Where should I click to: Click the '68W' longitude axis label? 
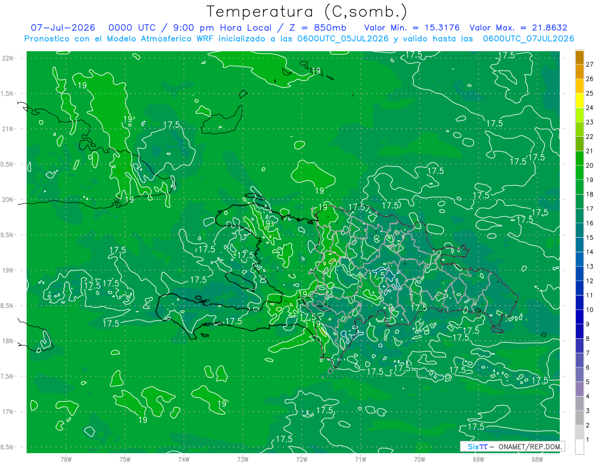pos(537,459)
